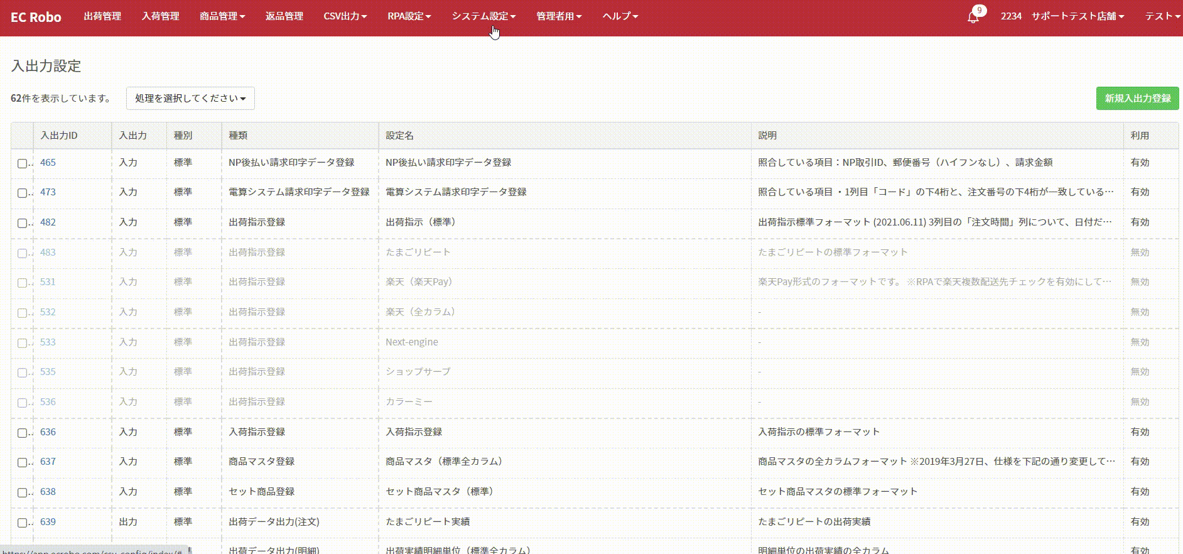Viewport: 1183px width, 554px height.
Task: Tick the checkbox for row 531
Action: point(22,283)
